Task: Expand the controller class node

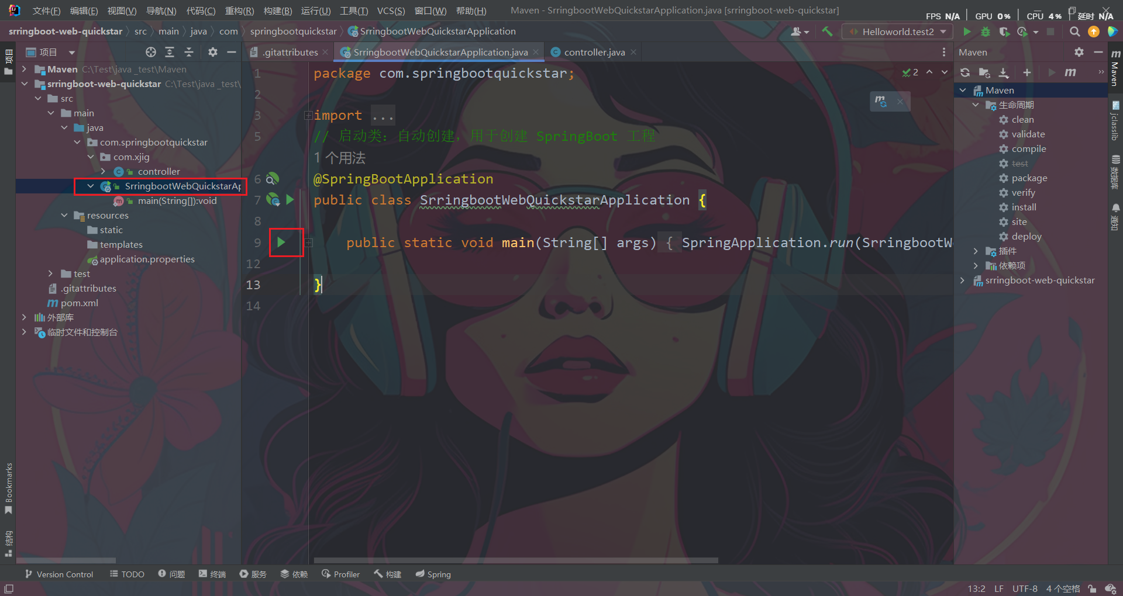Action: click(104, 171)
